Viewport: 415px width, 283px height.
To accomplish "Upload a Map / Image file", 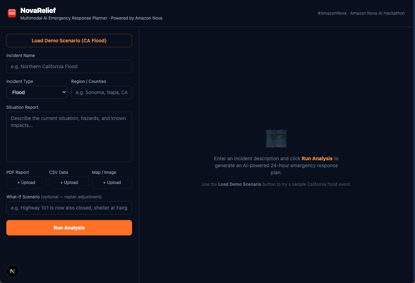I will (112, 183).
